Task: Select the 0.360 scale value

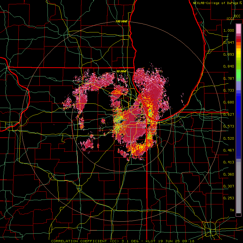Action: click(229, 174)
